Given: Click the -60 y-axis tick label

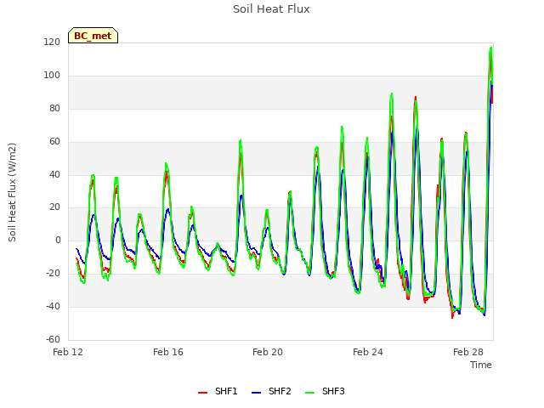Looking at the screenshot, I should (x=53, y=339).
